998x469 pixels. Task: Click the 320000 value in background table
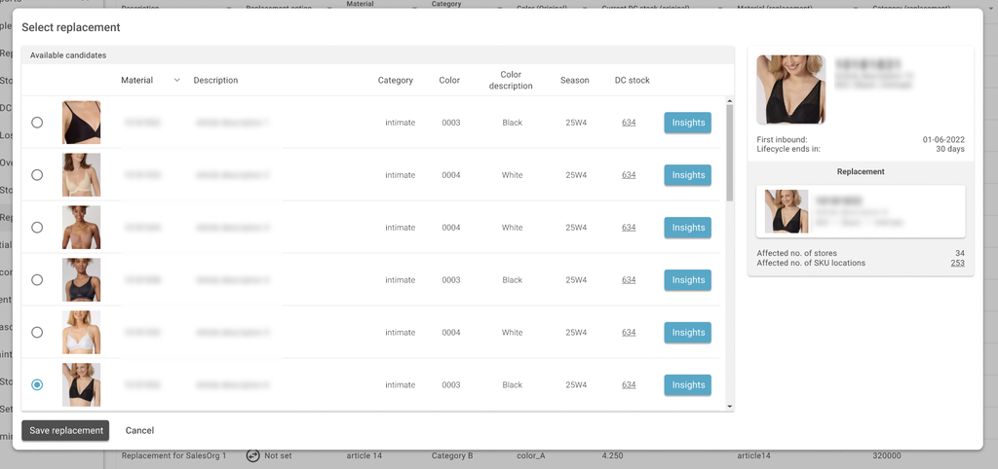pos(887,455)
